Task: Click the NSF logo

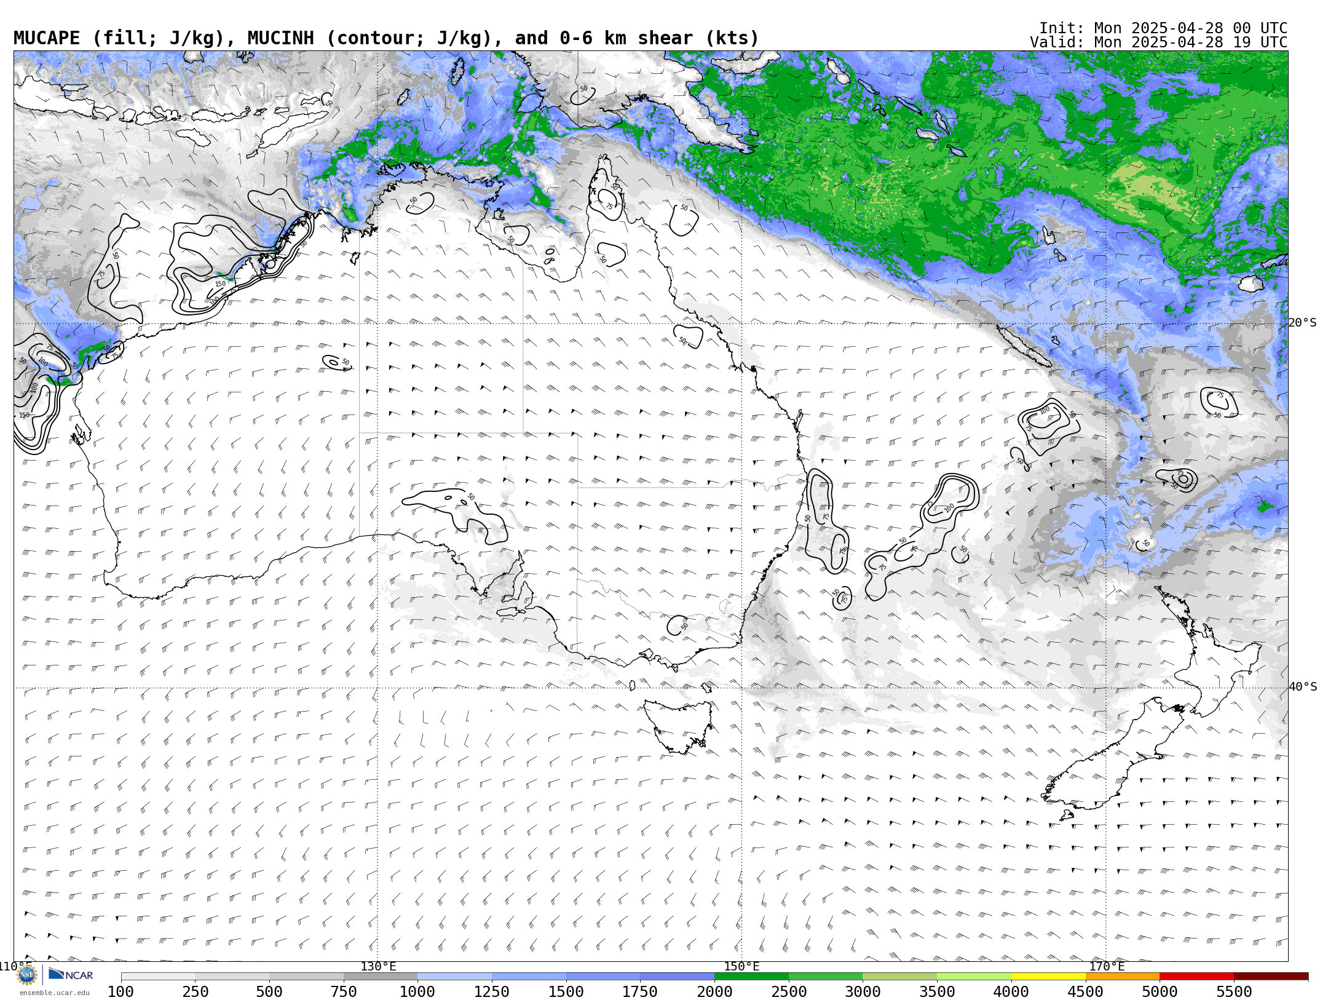Action: click(27, 974)
